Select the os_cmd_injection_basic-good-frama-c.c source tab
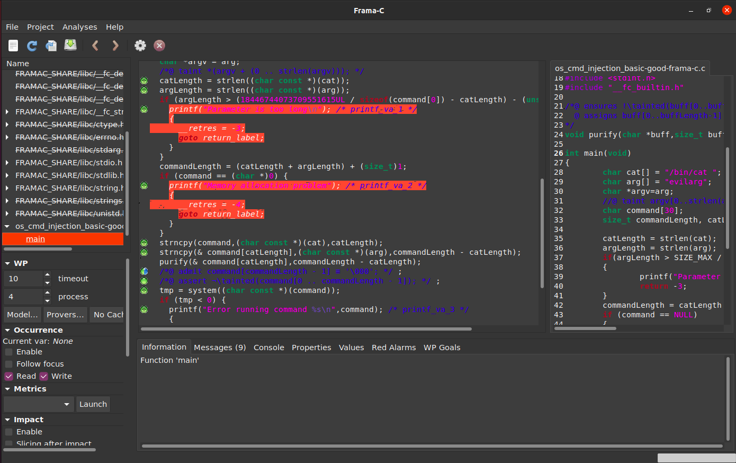Image resolution: width=736 pixels, height=463 pixels. [630, 68]
